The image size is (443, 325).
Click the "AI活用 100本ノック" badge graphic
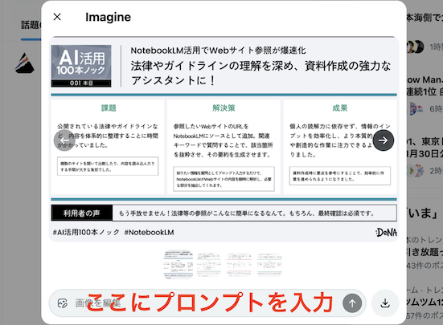point(81,66)
